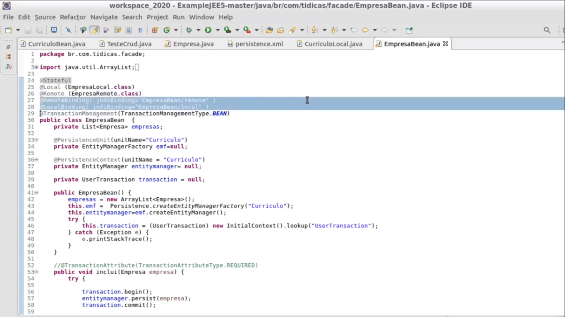This screenshot has width=565, height=317.
Task: Open the JUnit view icon in left sidebar
Action: [x=8, y=66]
